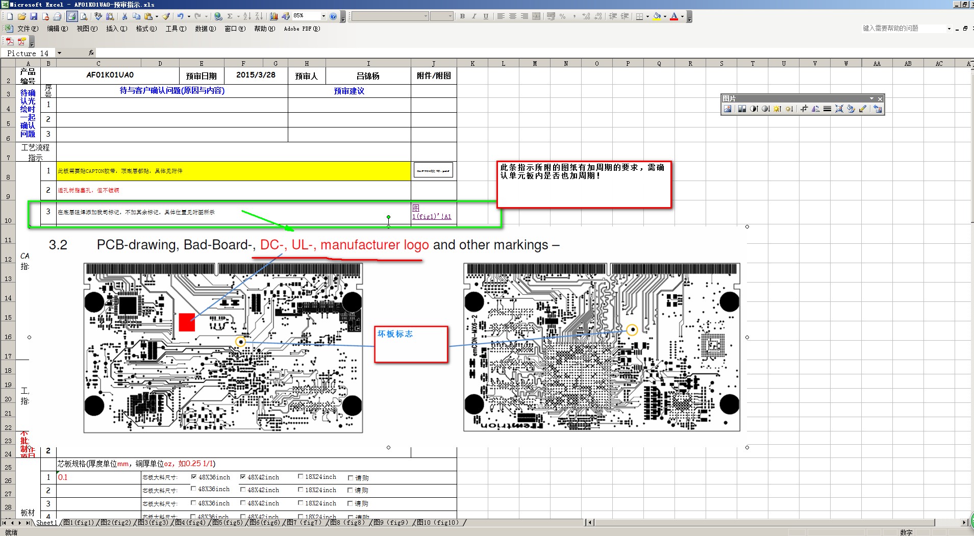
Task: Copy selection with the Copy icon
Action: (136, 16)
